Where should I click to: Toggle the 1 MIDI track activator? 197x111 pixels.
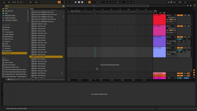click(x=180, y=15)
